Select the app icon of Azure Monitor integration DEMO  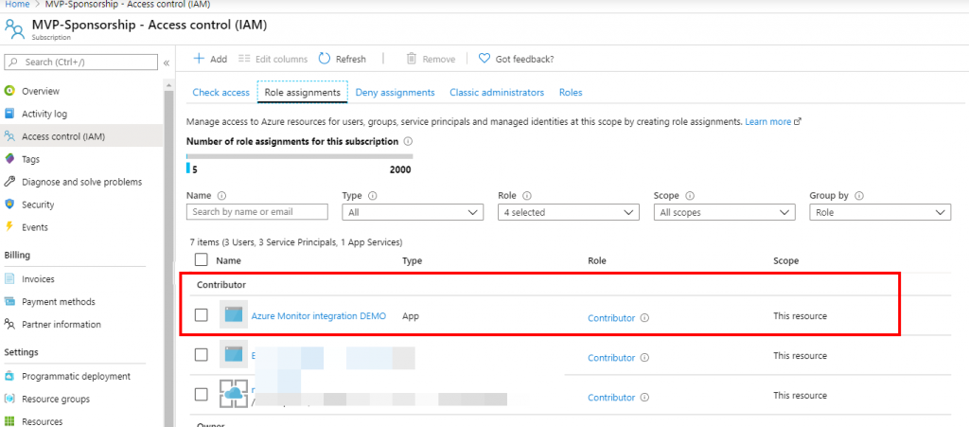(234, 315)
